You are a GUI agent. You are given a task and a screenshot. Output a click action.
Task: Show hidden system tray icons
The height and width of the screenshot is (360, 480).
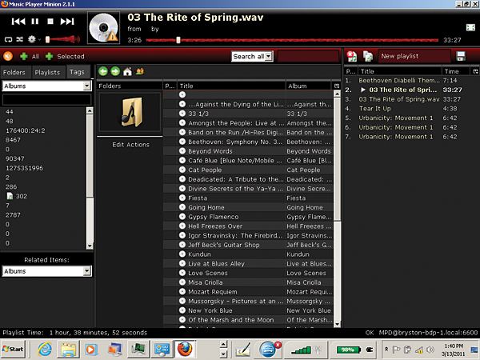tap(386, 349)
